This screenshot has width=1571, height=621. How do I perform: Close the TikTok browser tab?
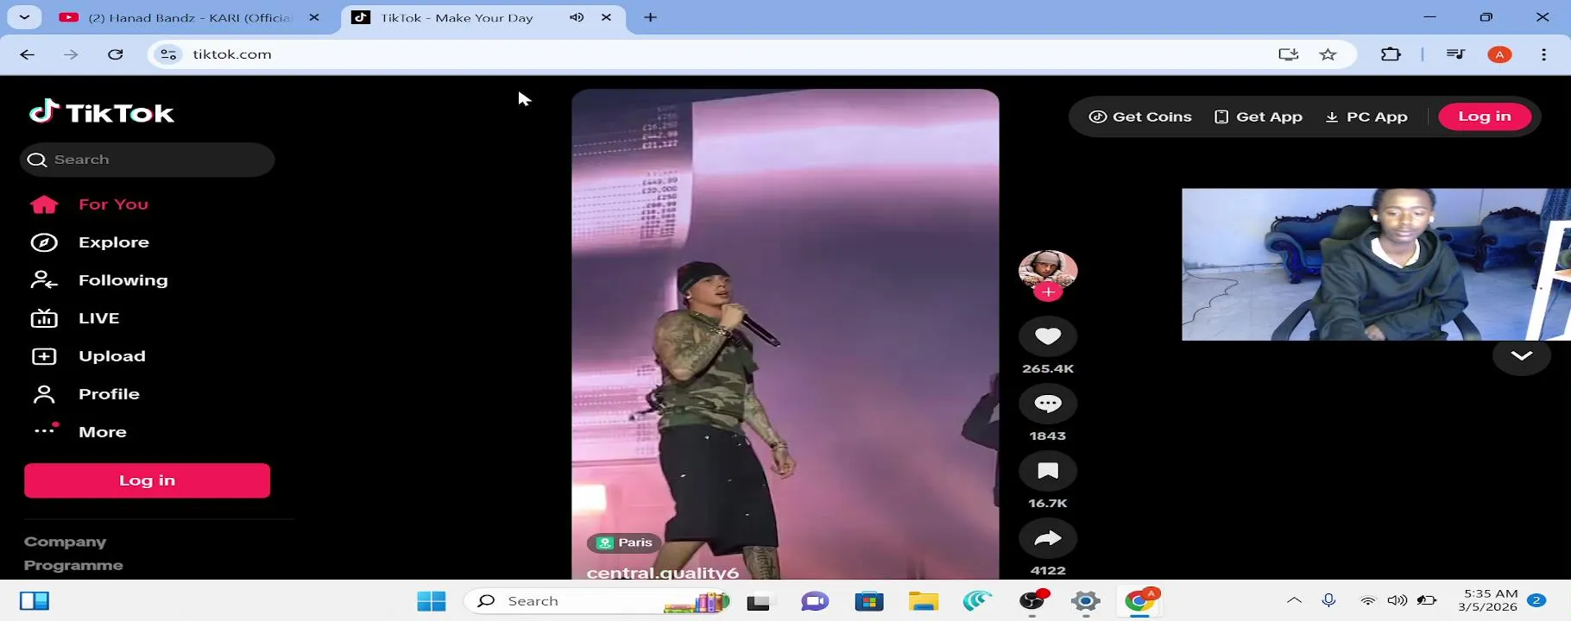pyautogui.click(x=607, y=17)
